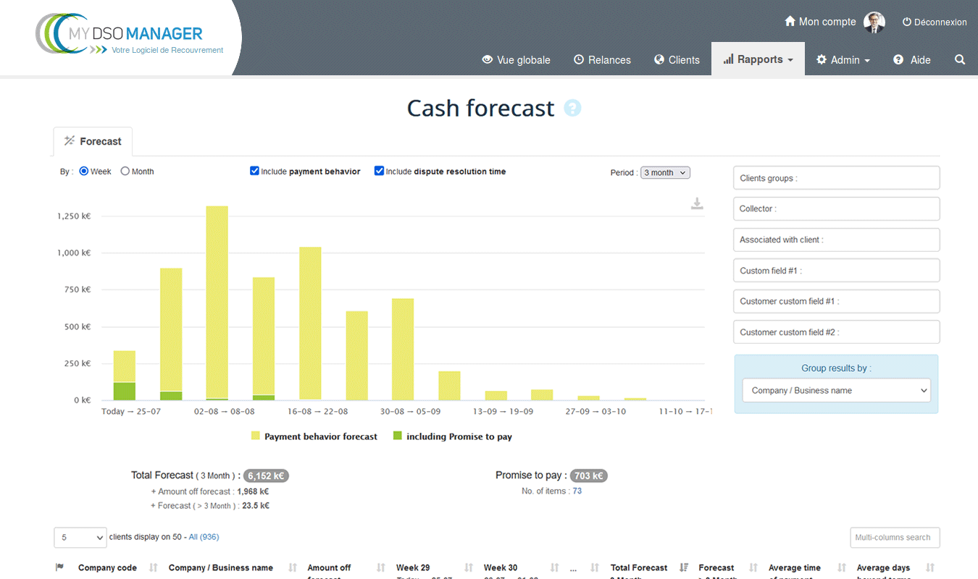Click the All (936) clients link
The width and height of the screenshot is (978, 579).
[204, 537]
